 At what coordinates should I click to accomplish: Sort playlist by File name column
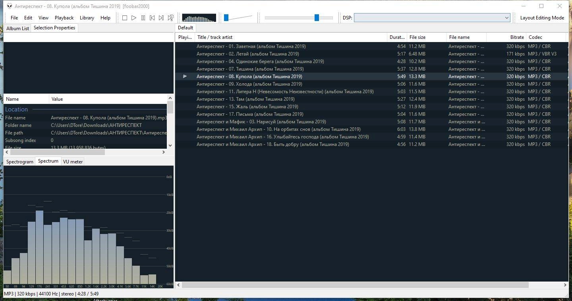[x=467, y=37]
